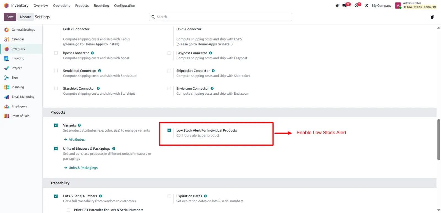Open the Calendar settings icon
441x213 pixels.
point(7,39)
